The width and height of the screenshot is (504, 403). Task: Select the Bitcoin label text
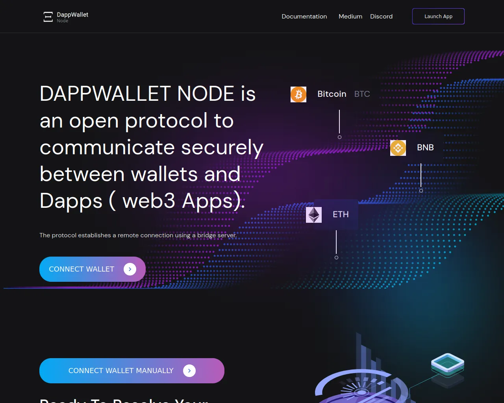coord(332,94)
